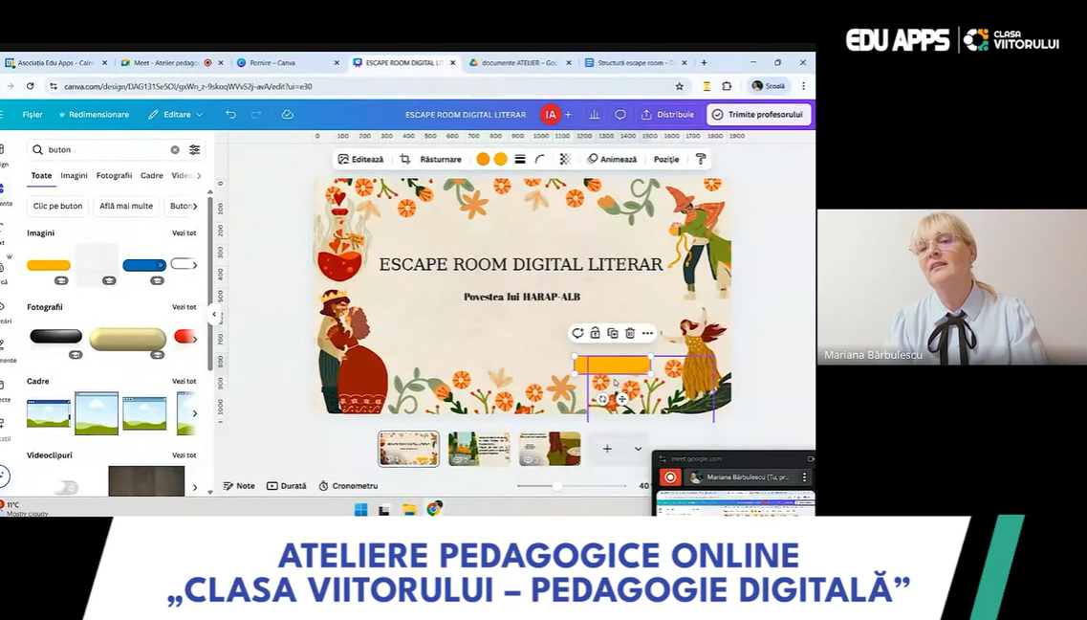Show more Imagini results arrow
This screenshot has width=1087, height=620.
pos(195,265)
